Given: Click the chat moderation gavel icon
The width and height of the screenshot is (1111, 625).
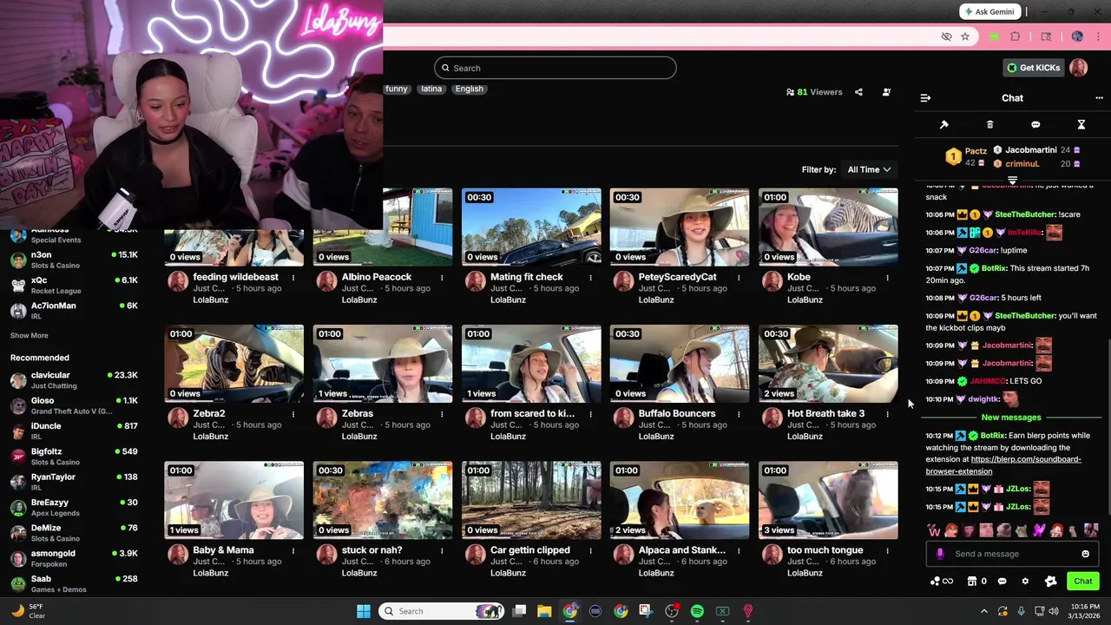Looking at the screenshot, I should click(x=944, y=125).
